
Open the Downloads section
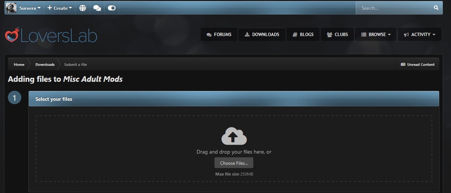point(262,34)
